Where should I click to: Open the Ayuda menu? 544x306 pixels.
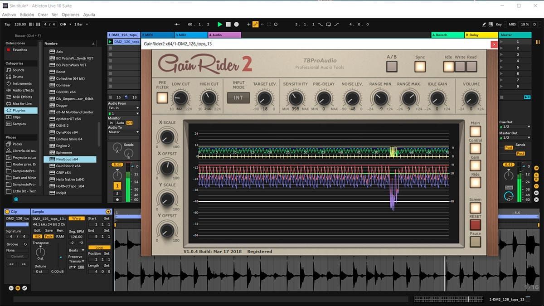(89, 15)
